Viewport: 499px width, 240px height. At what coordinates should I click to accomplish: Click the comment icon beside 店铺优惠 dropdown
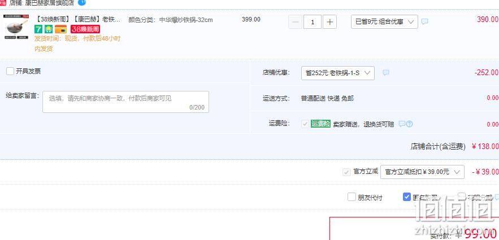(x=386, y=73)
